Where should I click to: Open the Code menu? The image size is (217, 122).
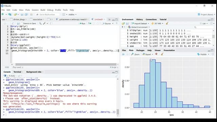(14, 10)
